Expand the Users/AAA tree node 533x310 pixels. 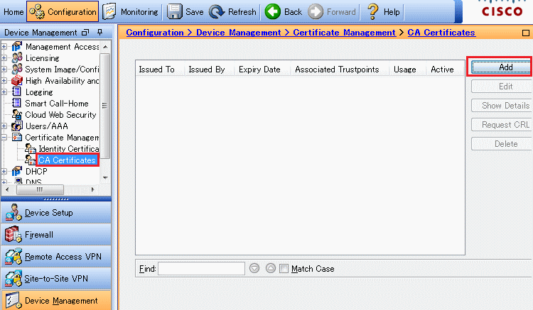coord(4,126)
